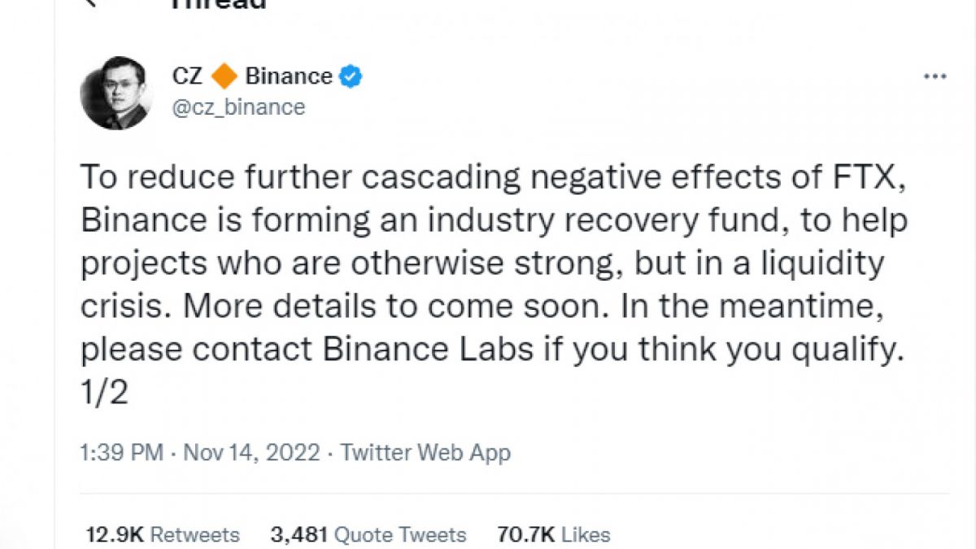View the 3,481 Quote Tweets
The image size is (976, 549).
[x=368, y=534]
